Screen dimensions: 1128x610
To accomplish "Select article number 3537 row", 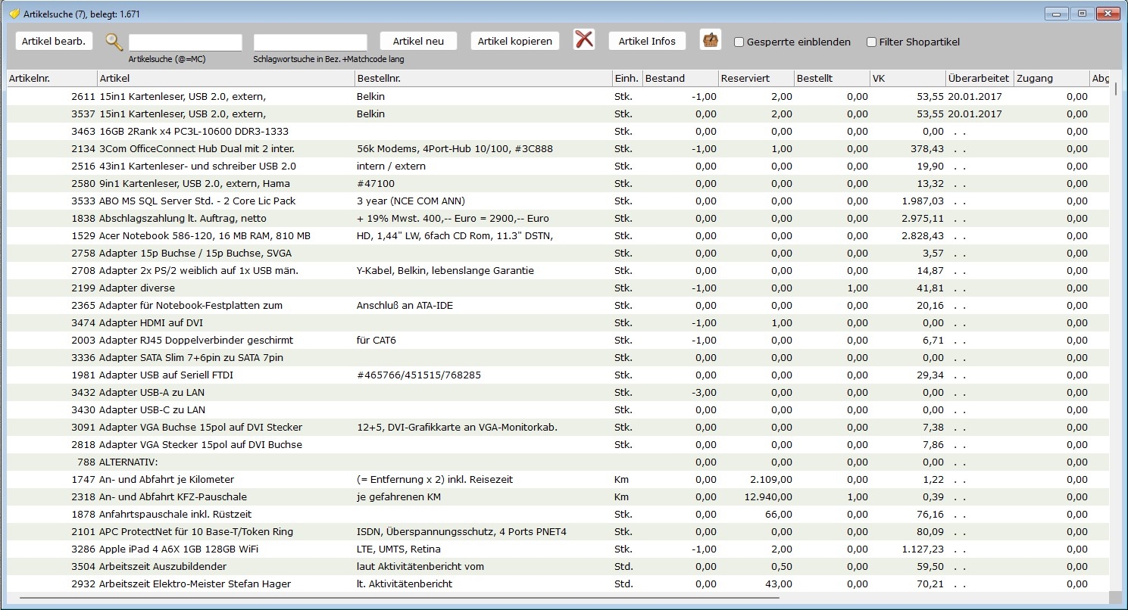I will 558,114.
